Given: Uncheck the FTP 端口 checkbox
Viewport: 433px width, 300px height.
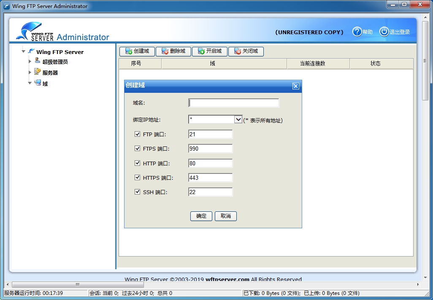Looking at the screenshot, I should (137, 134).
